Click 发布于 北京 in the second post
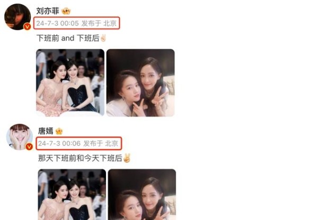 pos(101,143)
